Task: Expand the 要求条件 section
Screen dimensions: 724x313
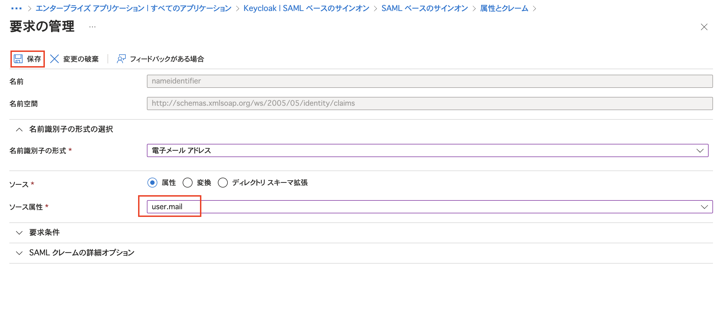Action: click(19, 233)
